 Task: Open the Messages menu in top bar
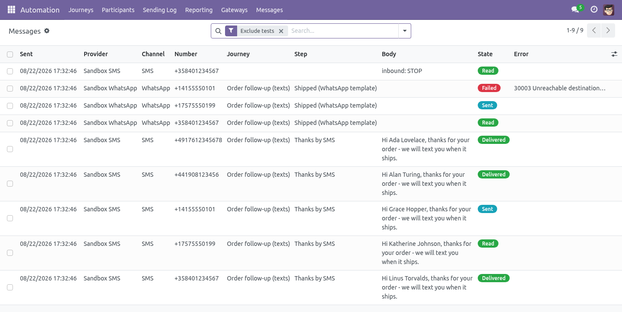click(270, 10)
